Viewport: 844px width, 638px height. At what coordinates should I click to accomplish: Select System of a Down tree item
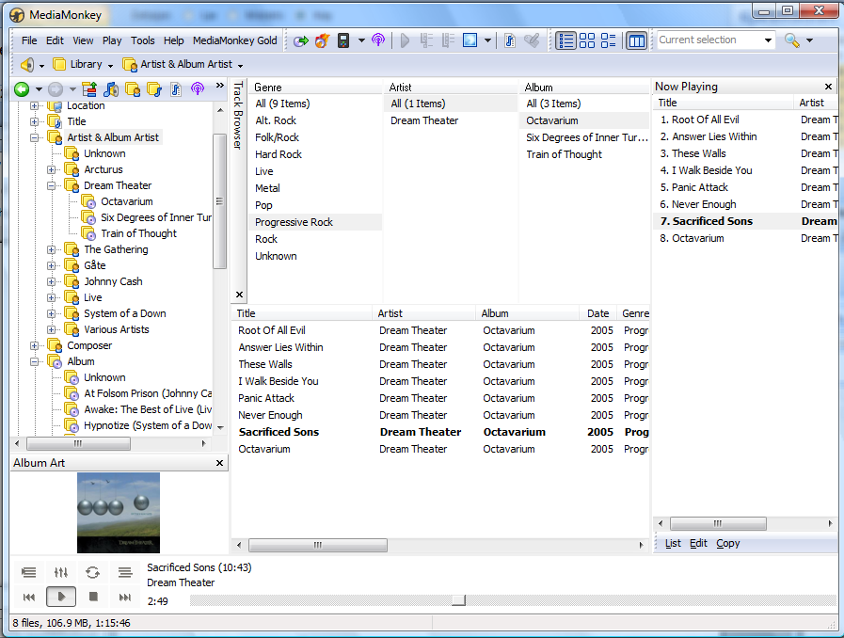tap(125, 314)
